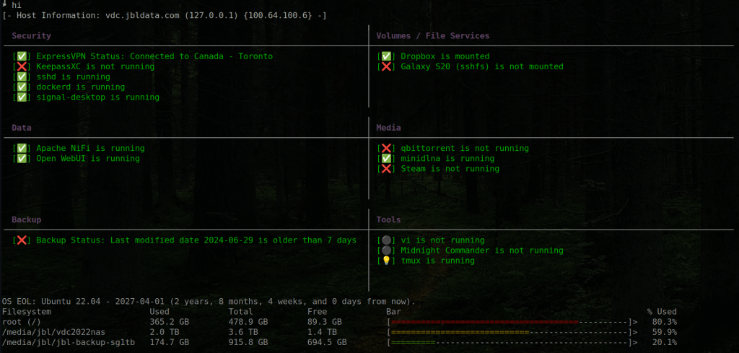Click the 20.1% used value
This screenshot has width=739, height=353.
click(665, 343)
